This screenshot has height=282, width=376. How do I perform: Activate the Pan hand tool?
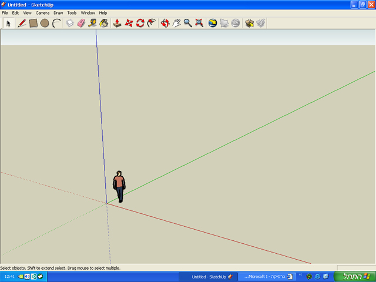176,23
